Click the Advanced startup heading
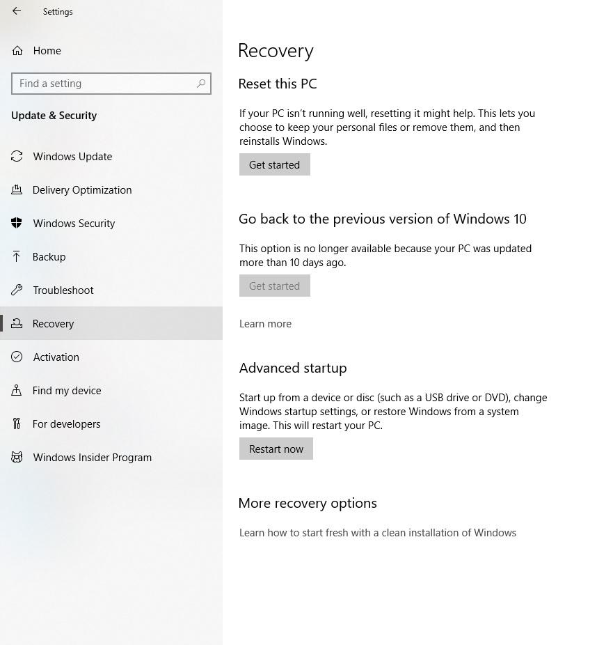597x645 pixels. click(x=293, y=368)
